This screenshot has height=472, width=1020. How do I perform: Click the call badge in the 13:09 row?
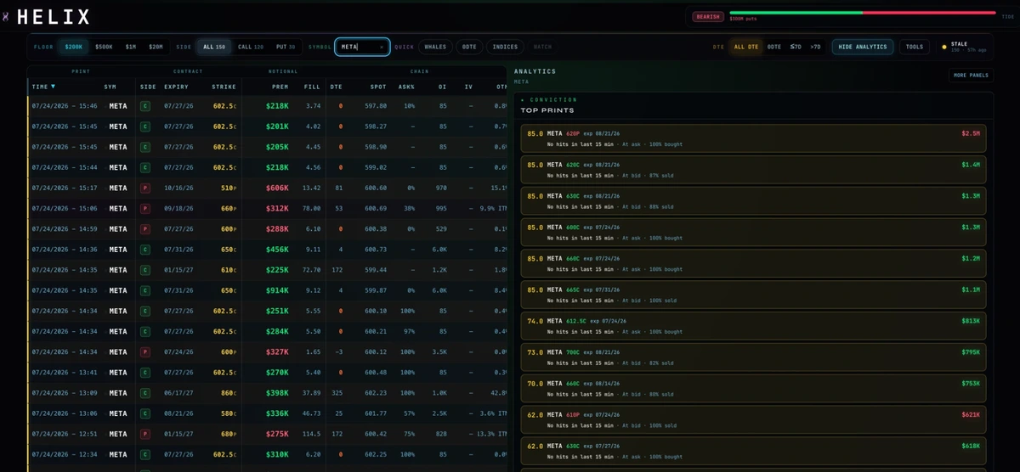click(145, 393)
